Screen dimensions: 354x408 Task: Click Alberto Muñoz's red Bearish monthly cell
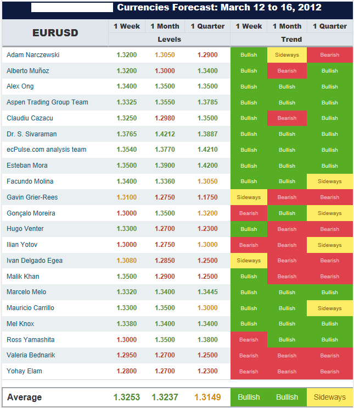pos(287,71)
